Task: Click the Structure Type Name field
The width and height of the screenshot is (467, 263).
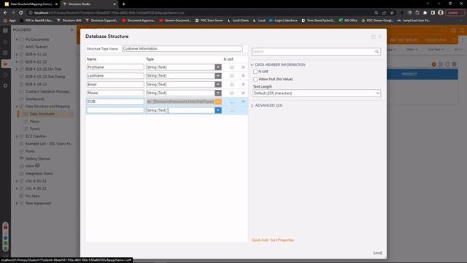Action: [182, 49]
